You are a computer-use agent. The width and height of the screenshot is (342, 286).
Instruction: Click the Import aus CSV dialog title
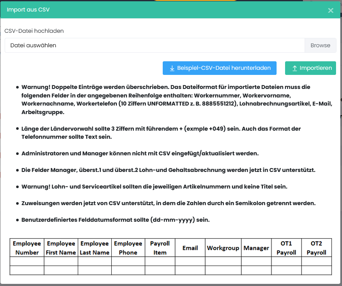tap(28, 9)
